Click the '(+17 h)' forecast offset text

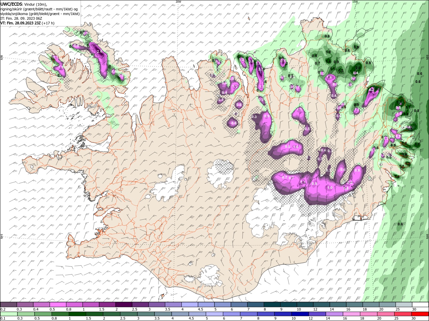click(x=48, y=23)
